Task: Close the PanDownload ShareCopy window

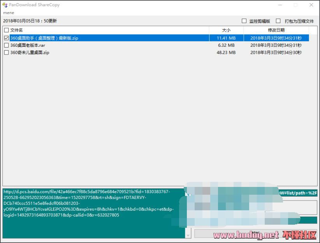Action: pyautogui.click(x=311, y=5)
